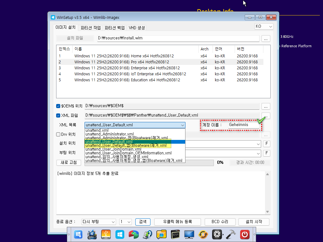Screen dimensions: 323x242
Task: Open the Windows setup download icon in dock
Action: pyautogui.click(x=78, y=234)
